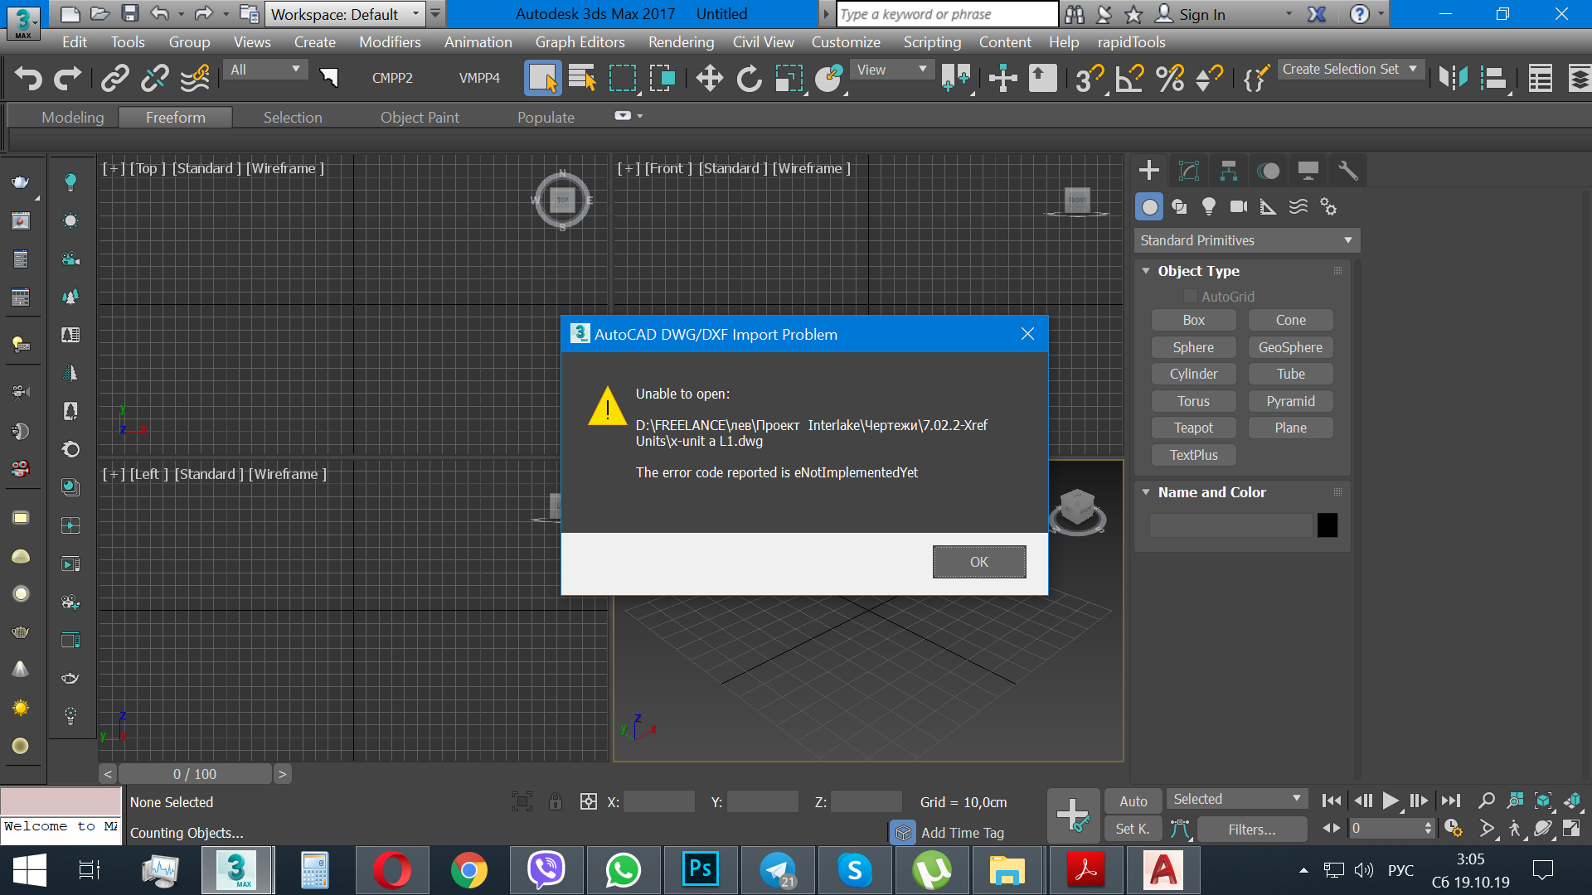Click the Mirror tool icon
The width and height of the screenshot is (1592, 895).
pyautogui.click(x=1453, y=79)
